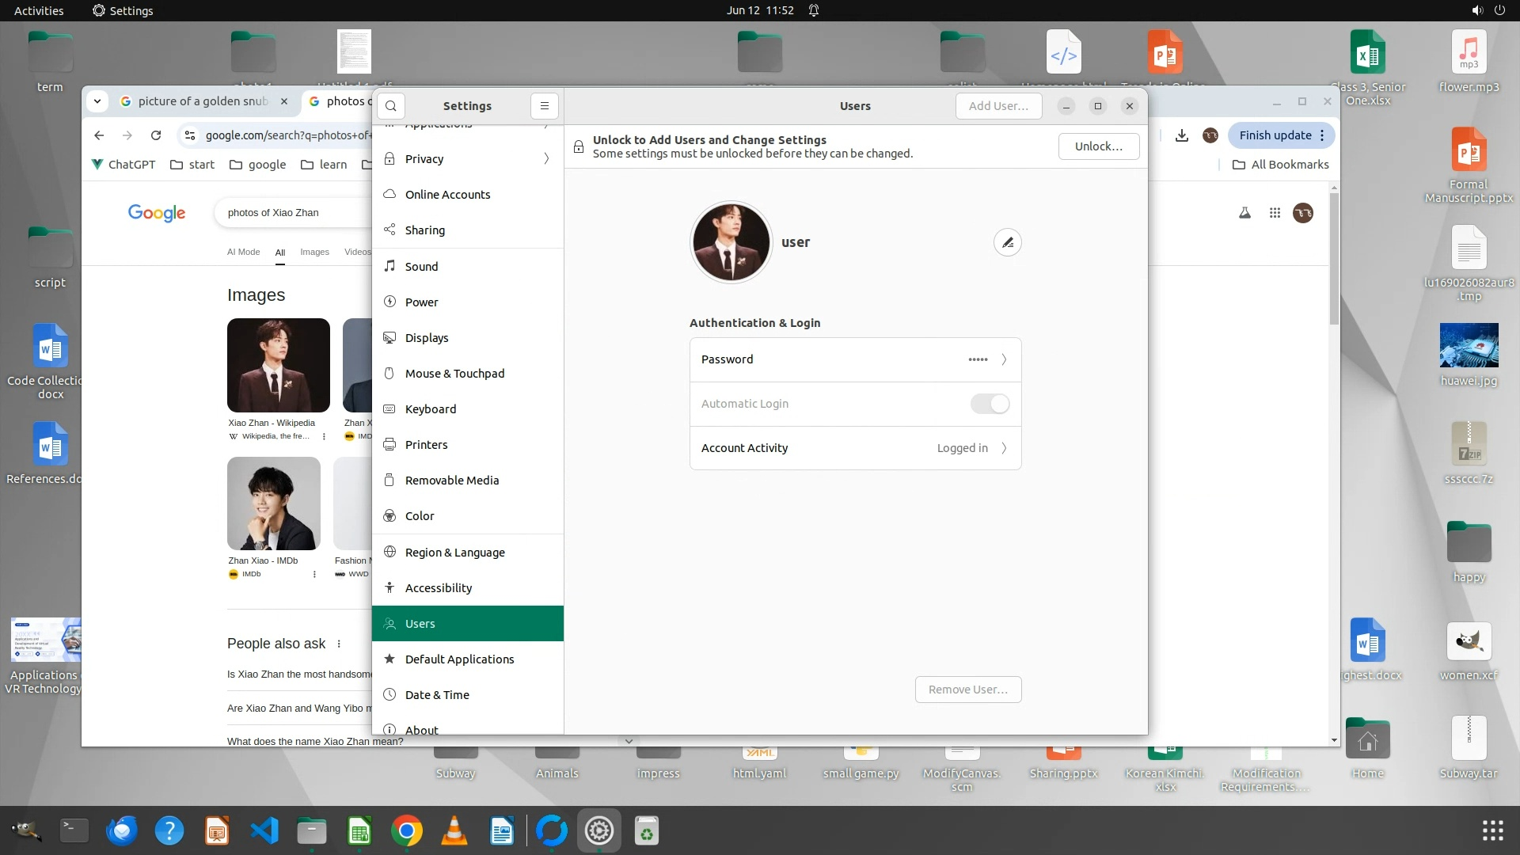Image resolution: width=1520 pixels, height=855 pixels.
Task: Expand the Password row chevron
Action: (1004, 359)
